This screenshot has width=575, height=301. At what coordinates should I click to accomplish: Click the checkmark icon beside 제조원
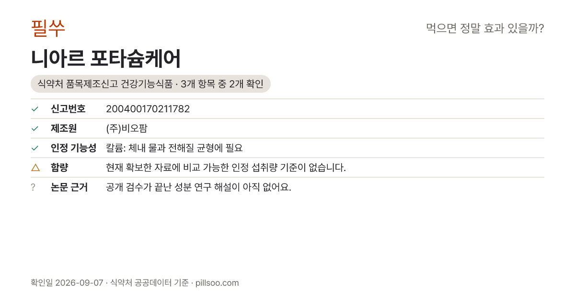click(34, 129)
